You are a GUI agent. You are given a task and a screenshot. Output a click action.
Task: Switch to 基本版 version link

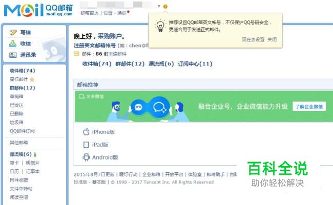click(x=99, y=182)
